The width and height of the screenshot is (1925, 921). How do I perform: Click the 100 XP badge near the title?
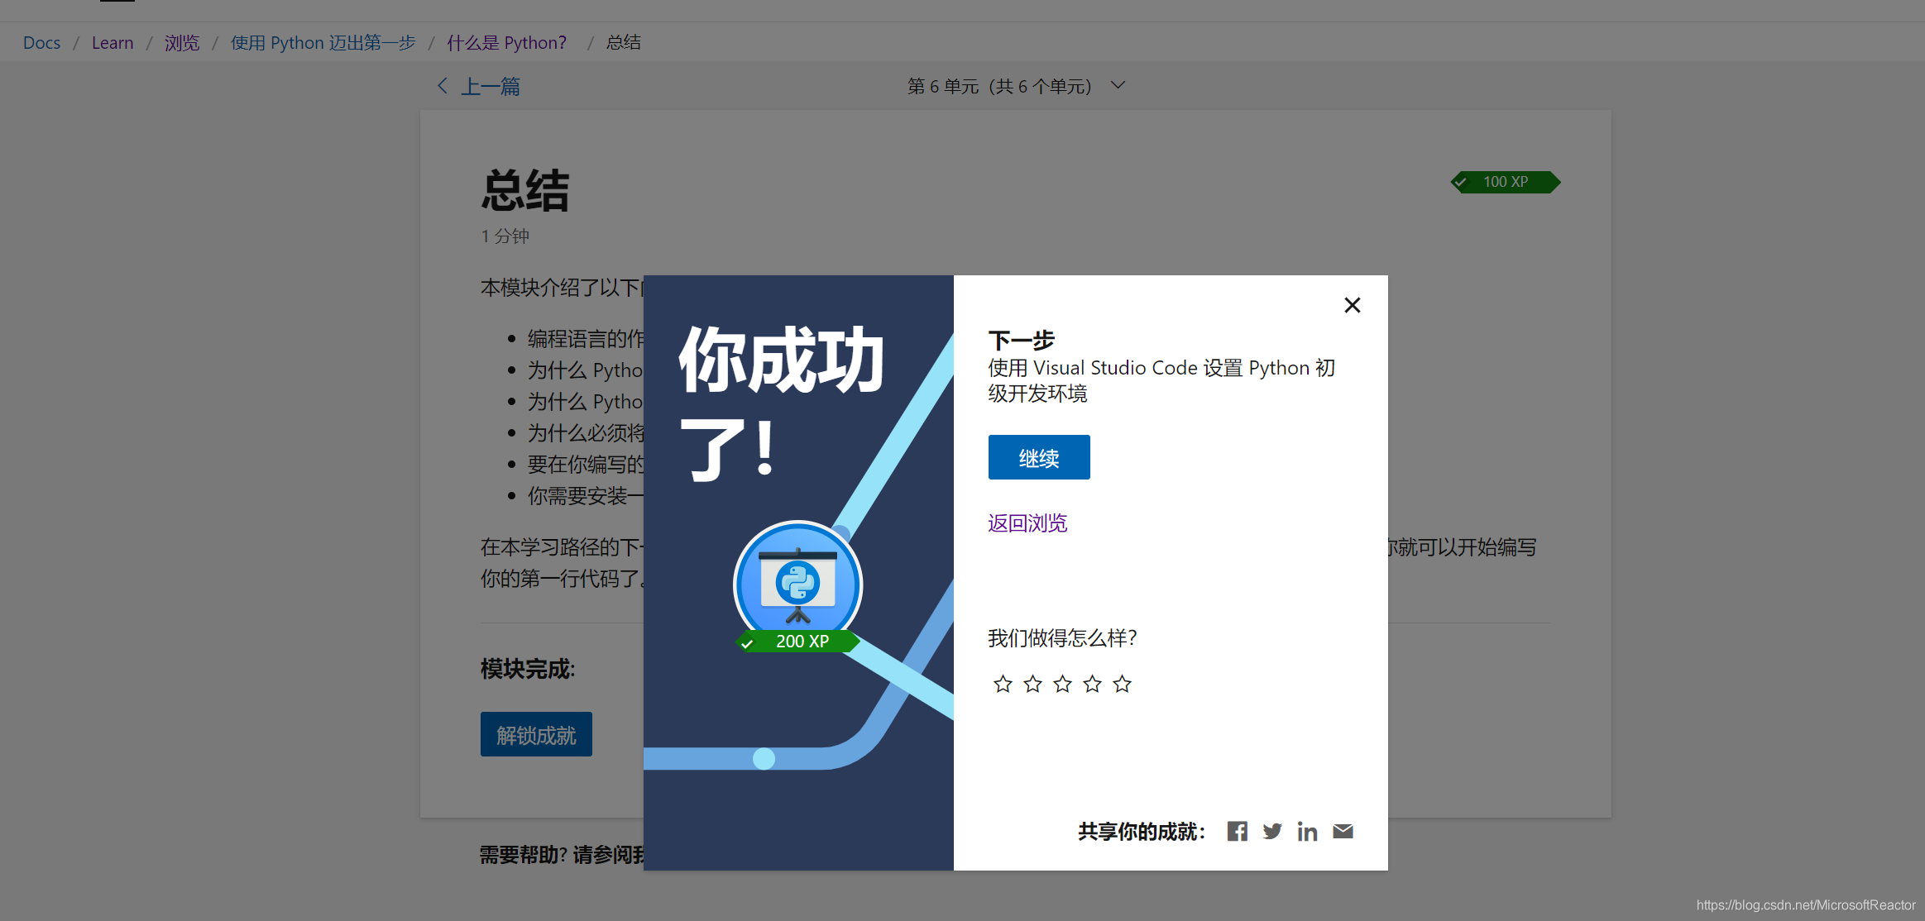[x=1506, y=182]
